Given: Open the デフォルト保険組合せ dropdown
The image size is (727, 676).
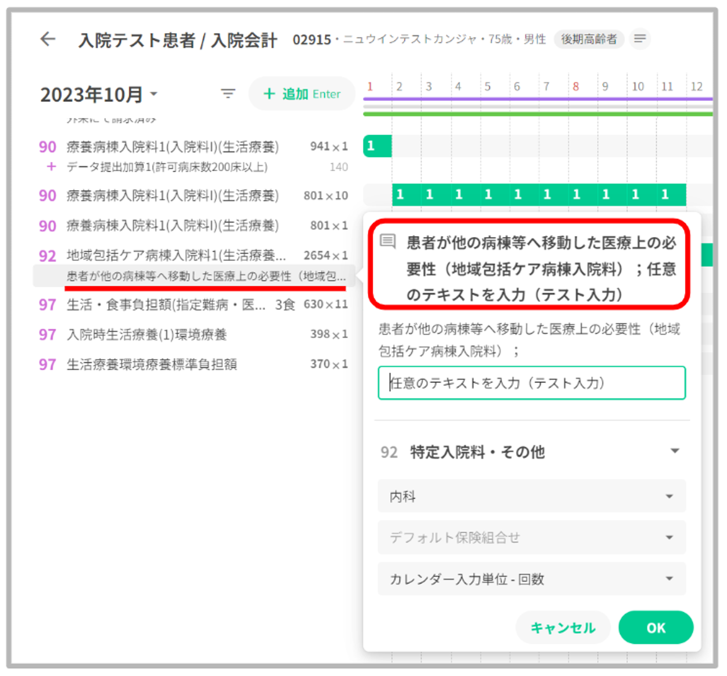Looking at the screenshot, I should 531,537.
